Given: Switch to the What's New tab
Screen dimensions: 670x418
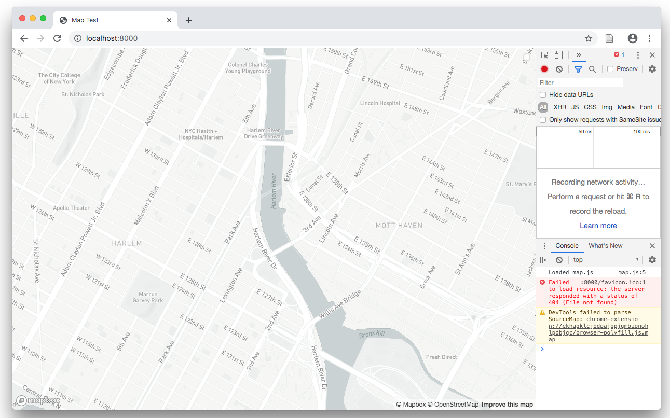Looking at the screenshot, I should pyautogui.click(x=605, y=246).
